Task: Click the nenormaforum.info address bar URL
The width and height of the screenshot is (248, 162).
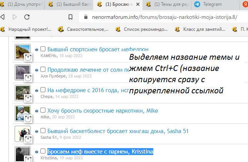Action: tap(154, 17)
